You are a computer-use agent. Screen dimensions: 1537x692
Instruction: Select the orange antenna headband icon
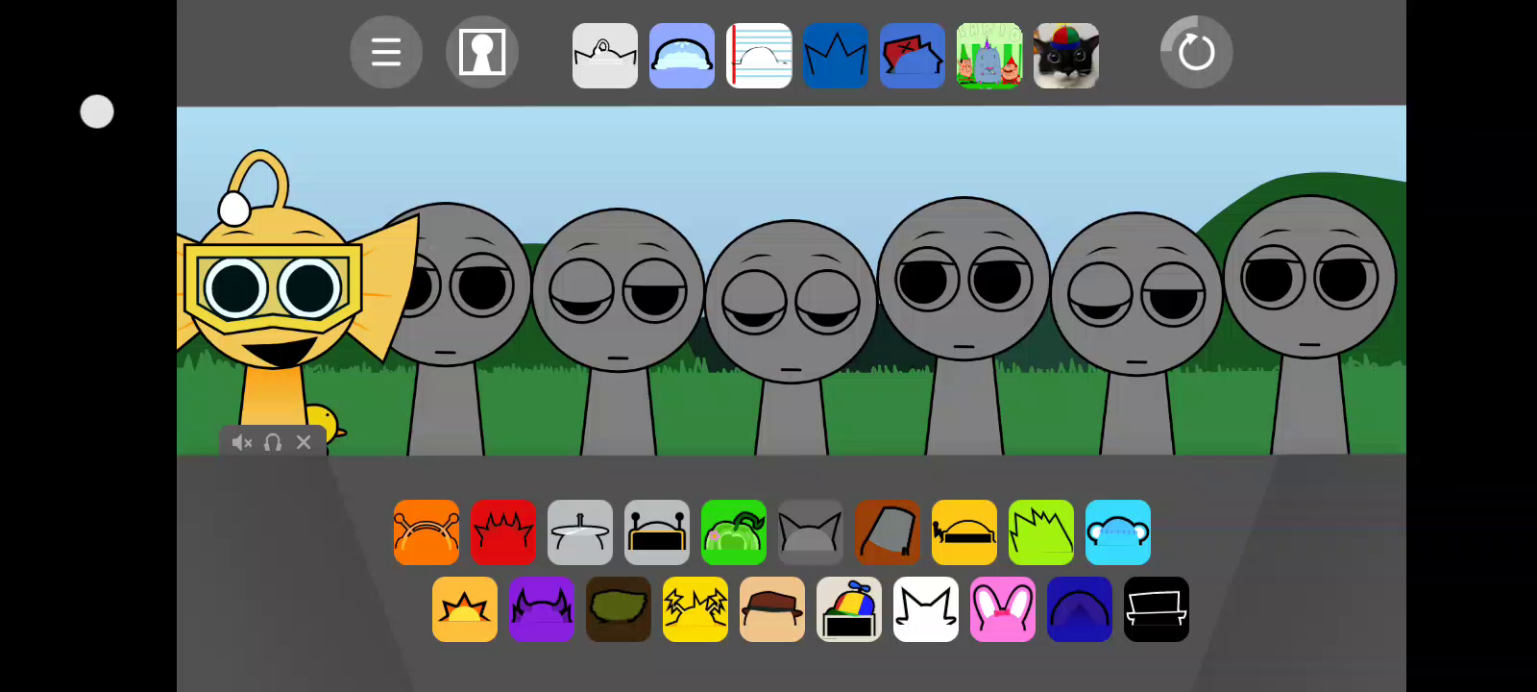(427, 532)
